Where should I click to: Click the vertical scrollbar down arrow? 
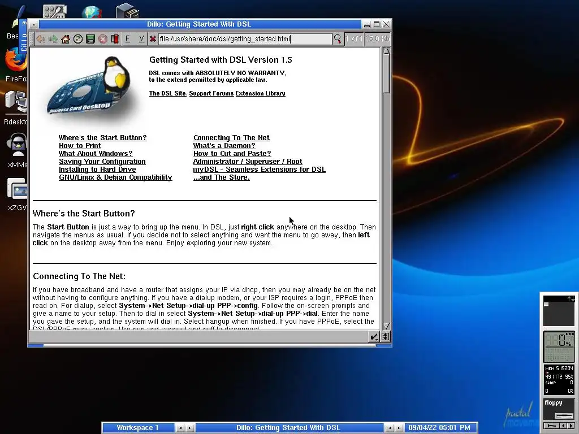(x=386, y=326)
